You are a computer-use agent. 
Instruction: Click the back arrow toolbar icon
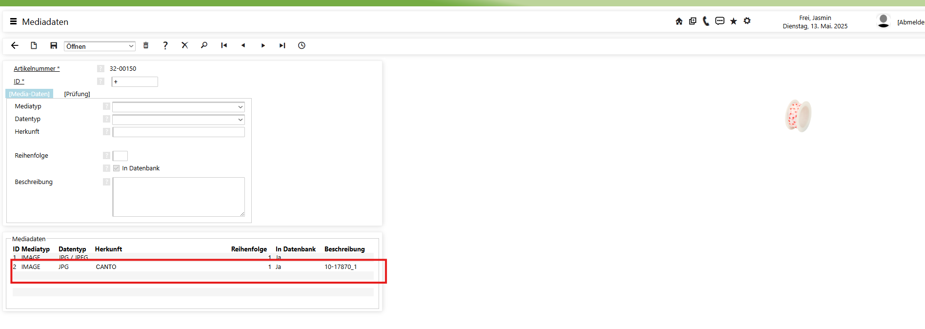pos(15,45)
